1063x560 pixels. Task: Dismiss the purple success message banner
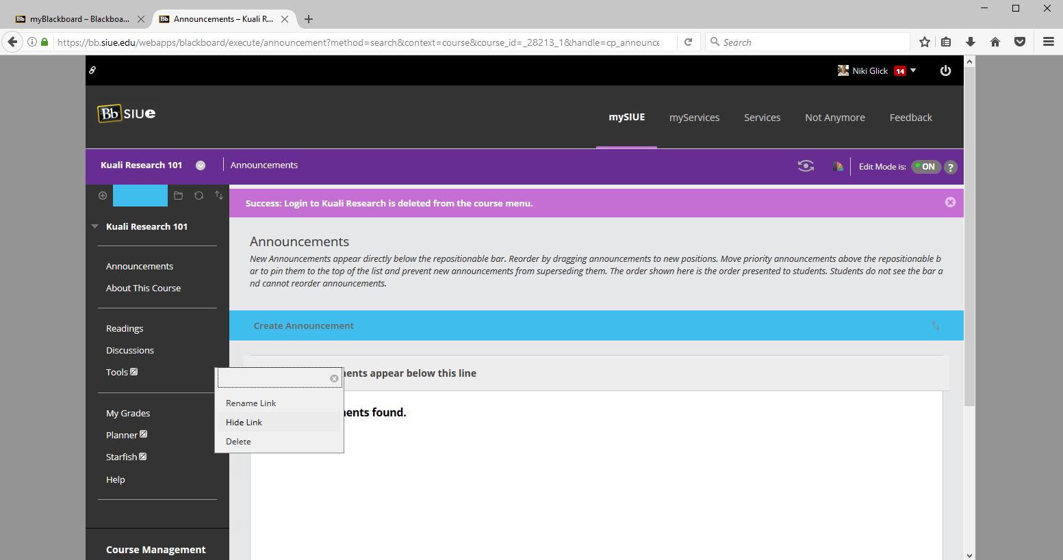click(949, 202)
